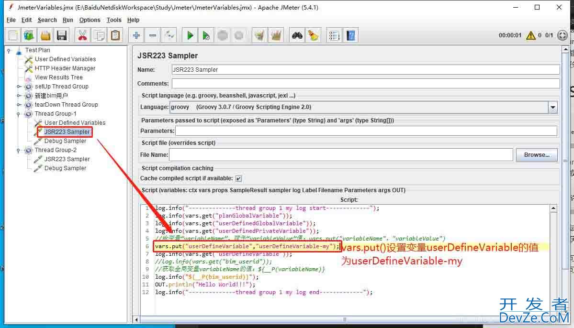Screen dimensions: 574x328
Task: Click the thread status indicator icon
Action: tap(563, 35)
